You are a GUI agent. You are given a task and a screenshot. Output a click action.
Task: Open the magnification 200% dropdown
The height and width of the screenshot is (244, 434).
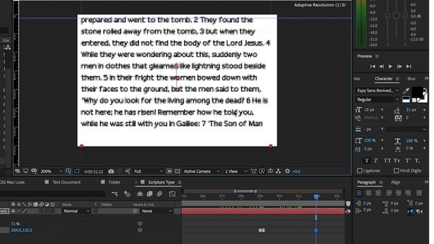[x=52, y=171]
